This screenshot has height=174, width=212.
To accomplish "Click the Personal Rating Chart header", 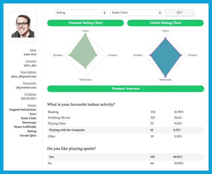I will [x=85, y=23].
